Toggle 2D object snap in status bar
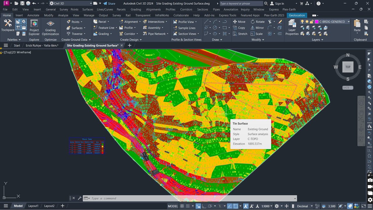This screenshot has height=210, width=373. click(235, 206)
